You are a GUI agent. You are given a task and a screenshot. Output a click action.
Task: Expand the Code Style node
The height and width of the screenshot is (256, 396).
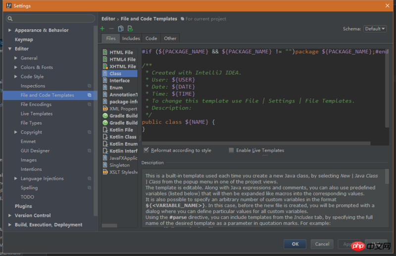coord(16,77)
